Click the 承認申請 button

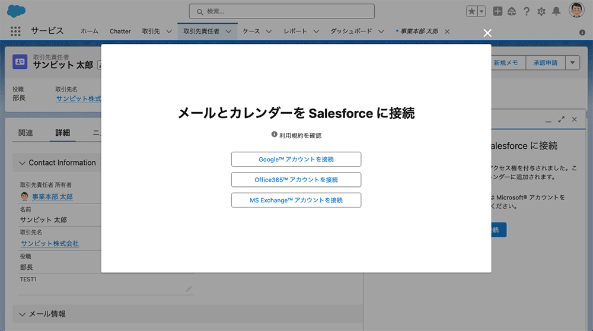click(x=546, y=63)
